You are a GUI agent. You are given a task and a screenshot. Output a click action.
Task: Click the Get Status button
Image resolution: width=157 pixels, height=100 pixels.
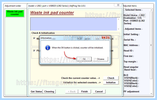(36, 91)
